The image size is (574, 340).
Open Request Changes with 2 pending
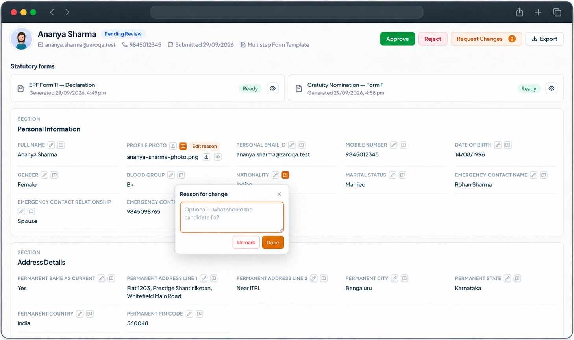(x=486, y=39)
